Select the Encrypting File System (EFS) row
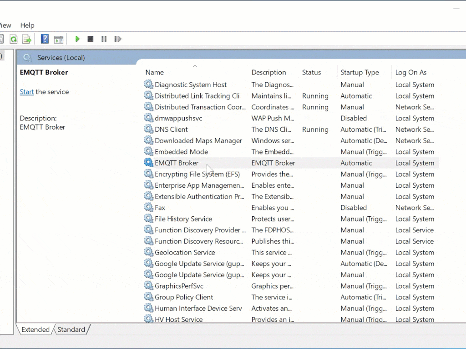 coord(291,174)
